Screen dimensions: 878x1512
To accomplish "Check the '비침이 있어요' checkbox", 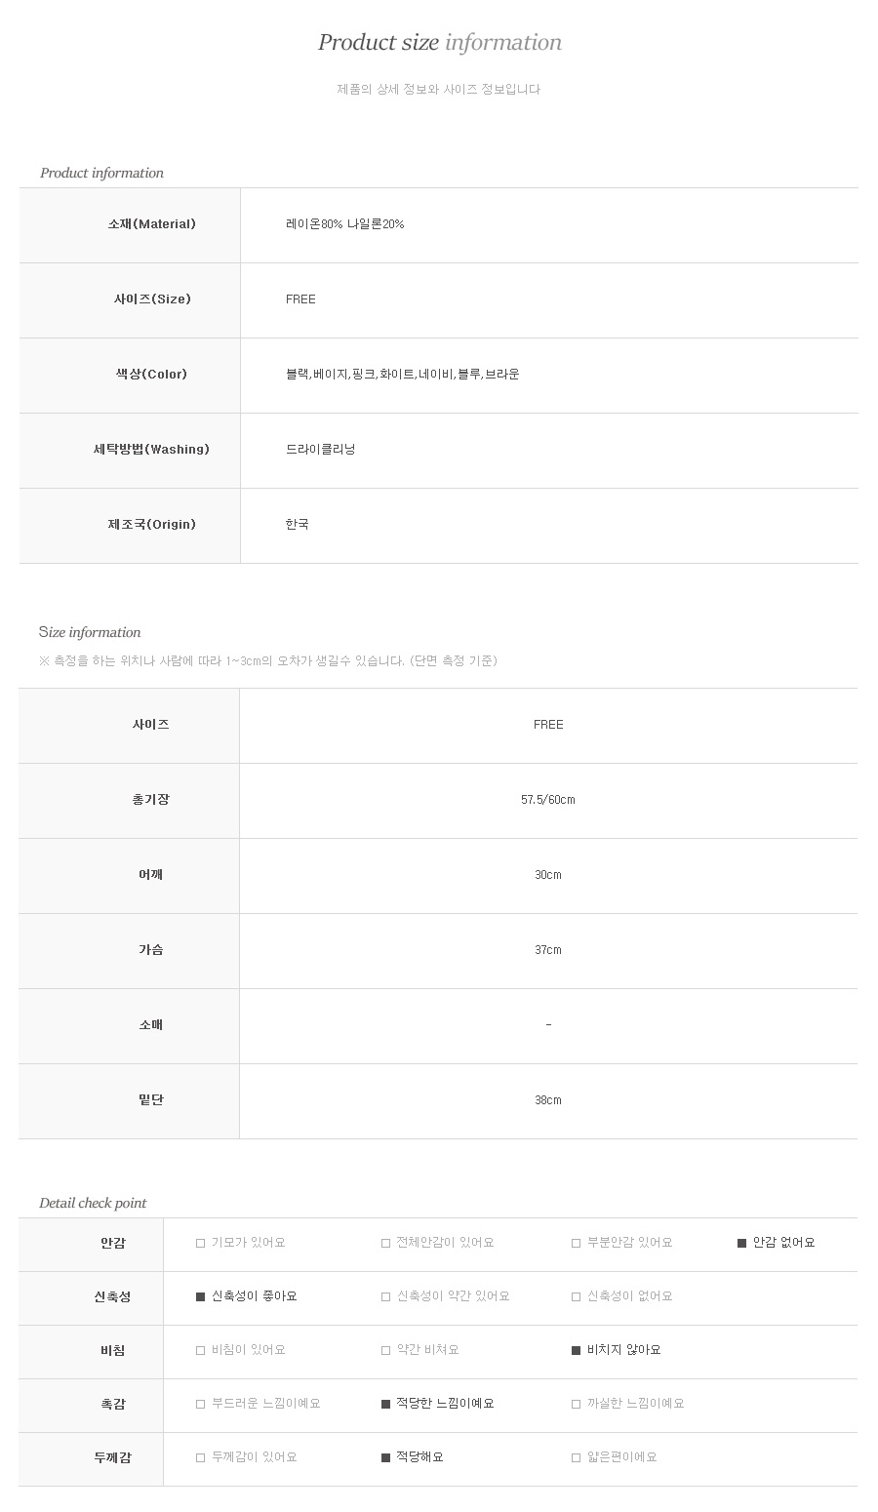I will (201, 1351).
